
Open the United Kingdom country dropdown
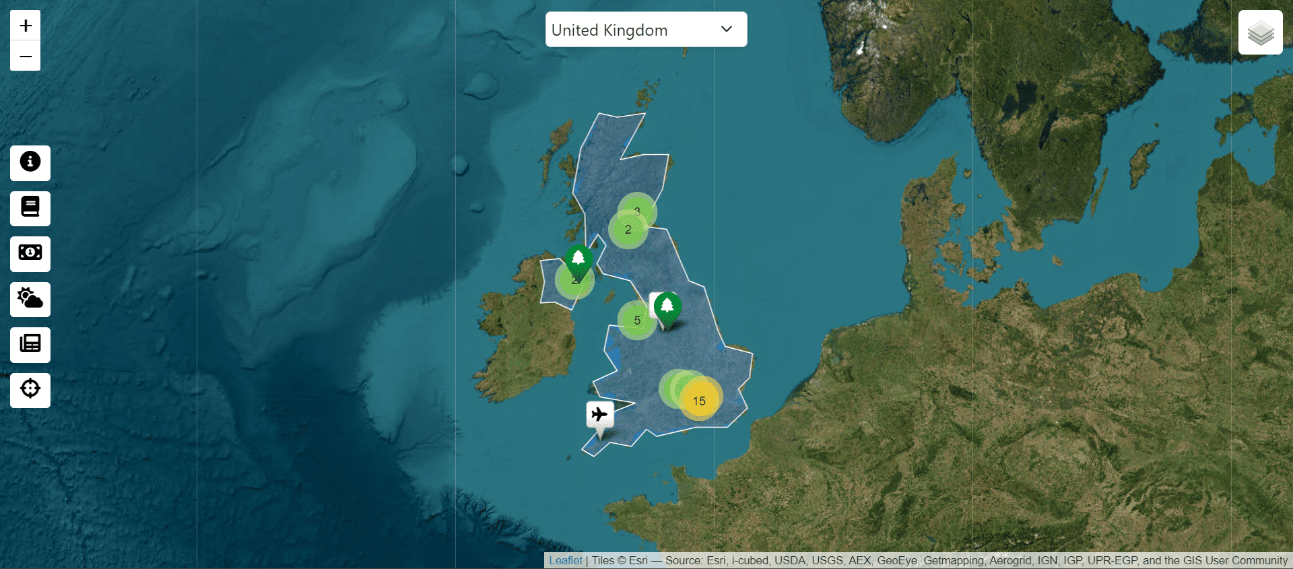coord(633,30)
